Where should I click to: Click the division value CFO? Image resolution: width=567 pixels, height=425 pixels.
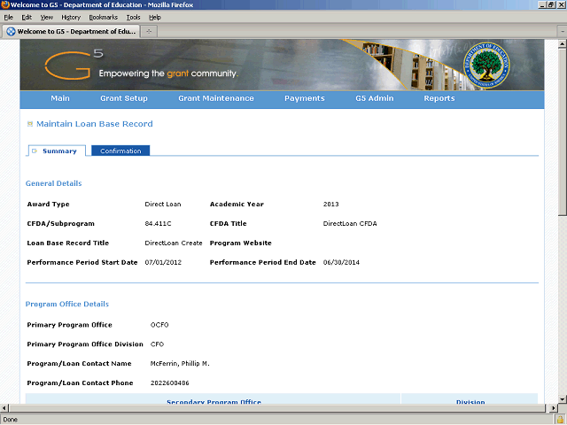point(157,344)
